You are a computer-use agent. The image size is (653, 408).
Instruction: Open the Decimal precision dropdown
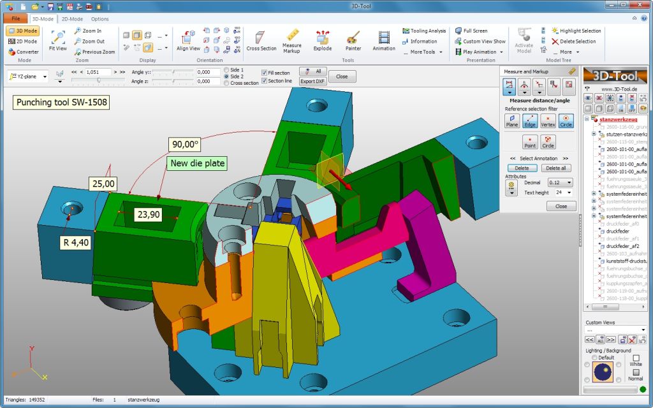click(561, 183)
